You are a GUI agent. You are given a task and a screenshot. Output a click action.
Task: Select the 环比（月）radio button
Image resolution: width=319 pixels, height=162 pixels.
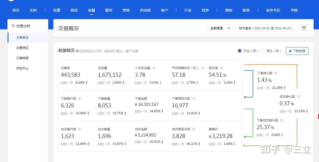pos(239,51)
